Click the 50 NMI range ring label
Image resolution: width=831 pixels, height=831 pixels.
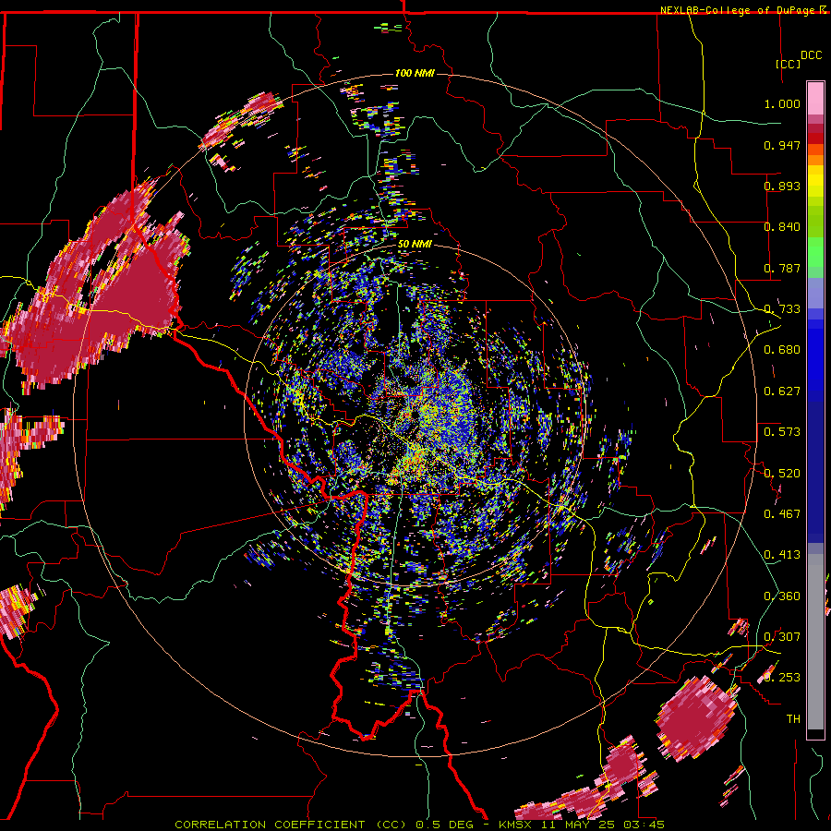[x=415, y=244]
